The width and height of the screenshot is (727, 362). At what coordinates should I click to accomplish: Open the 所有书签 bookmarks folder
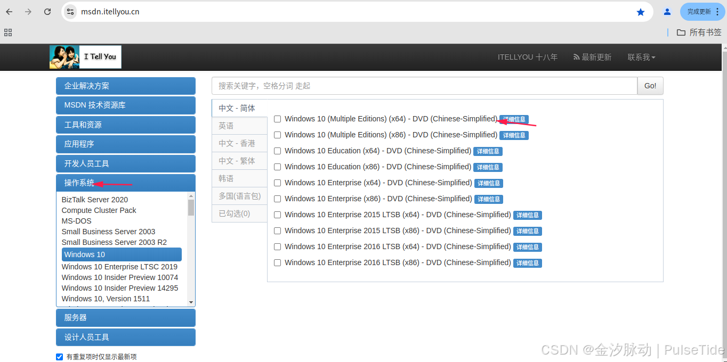pos(699,32)
